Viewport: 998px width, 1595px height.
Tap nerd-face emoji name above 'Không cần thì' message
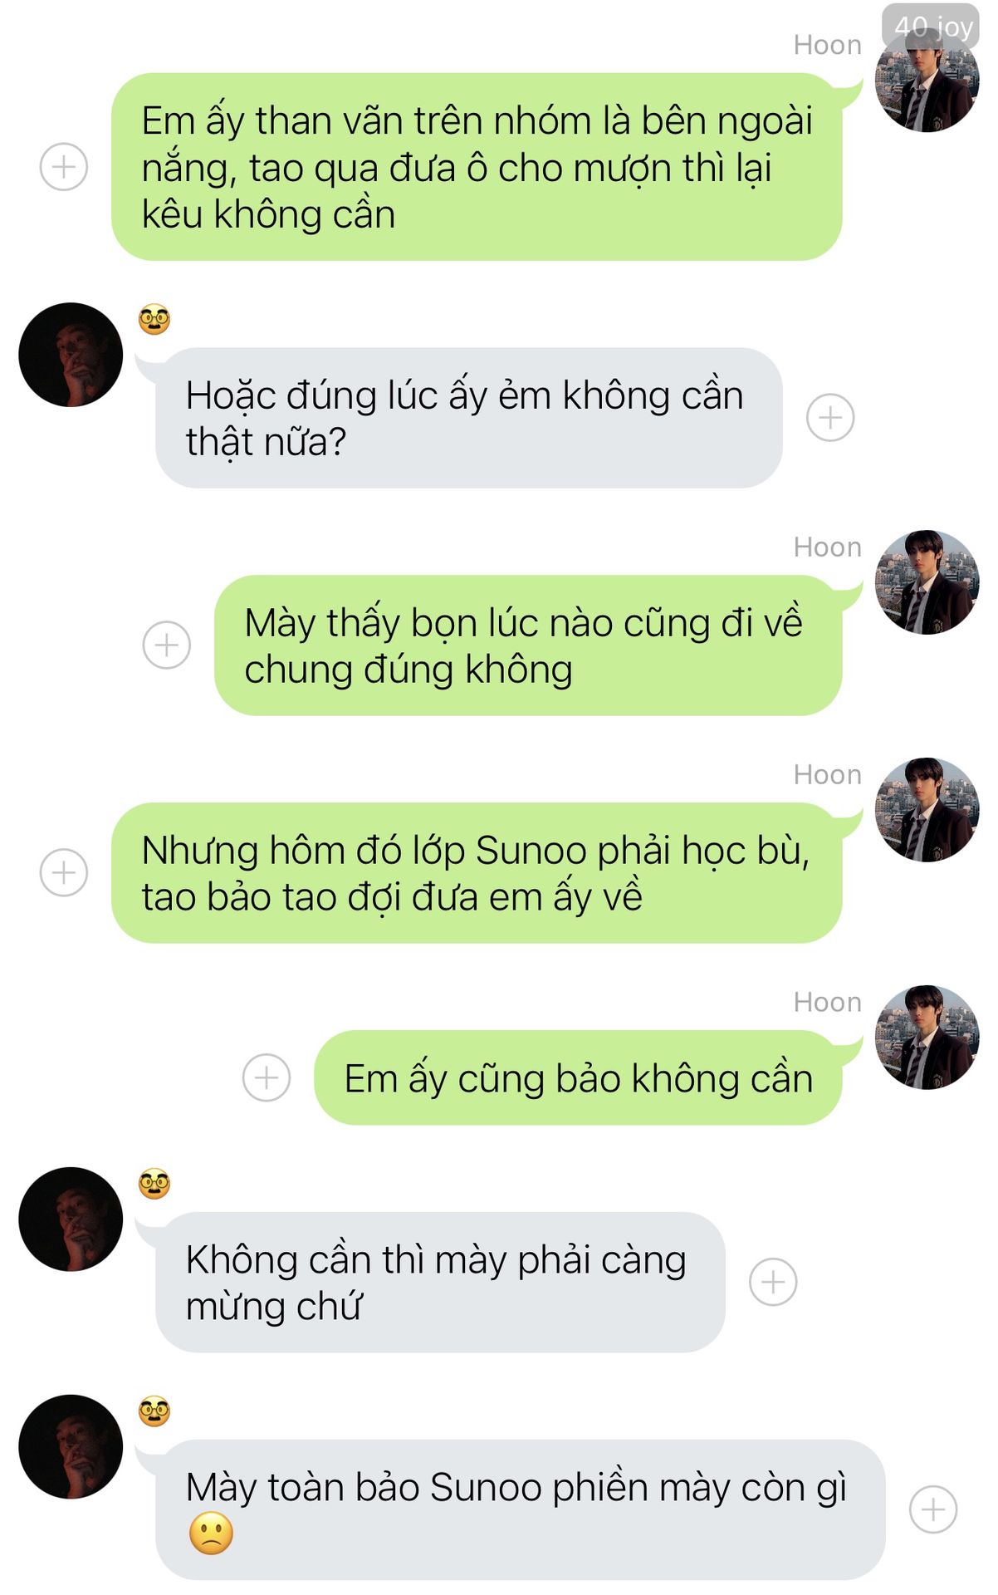[x=154, y=1184]
